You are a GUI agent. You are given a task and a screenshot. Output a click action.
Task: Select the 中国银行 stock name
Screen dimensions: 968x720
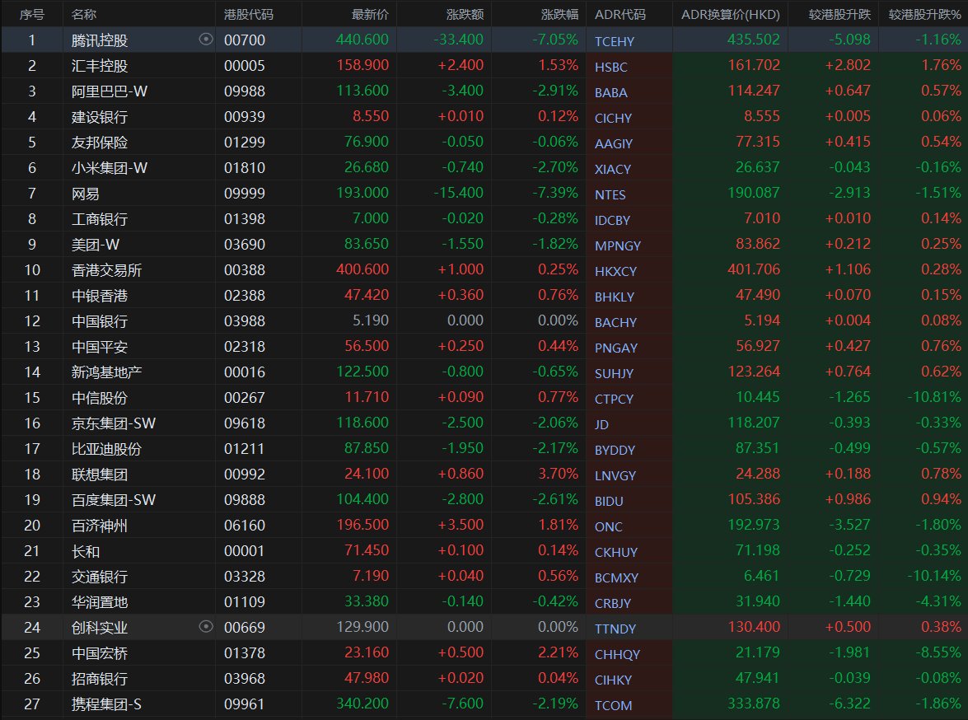pyautogui.click(x=100, y=321)
